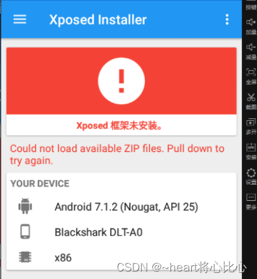Click the white exclamation warning circle
The height and width of the screenshot is (279, 257).
coord(122,81)
